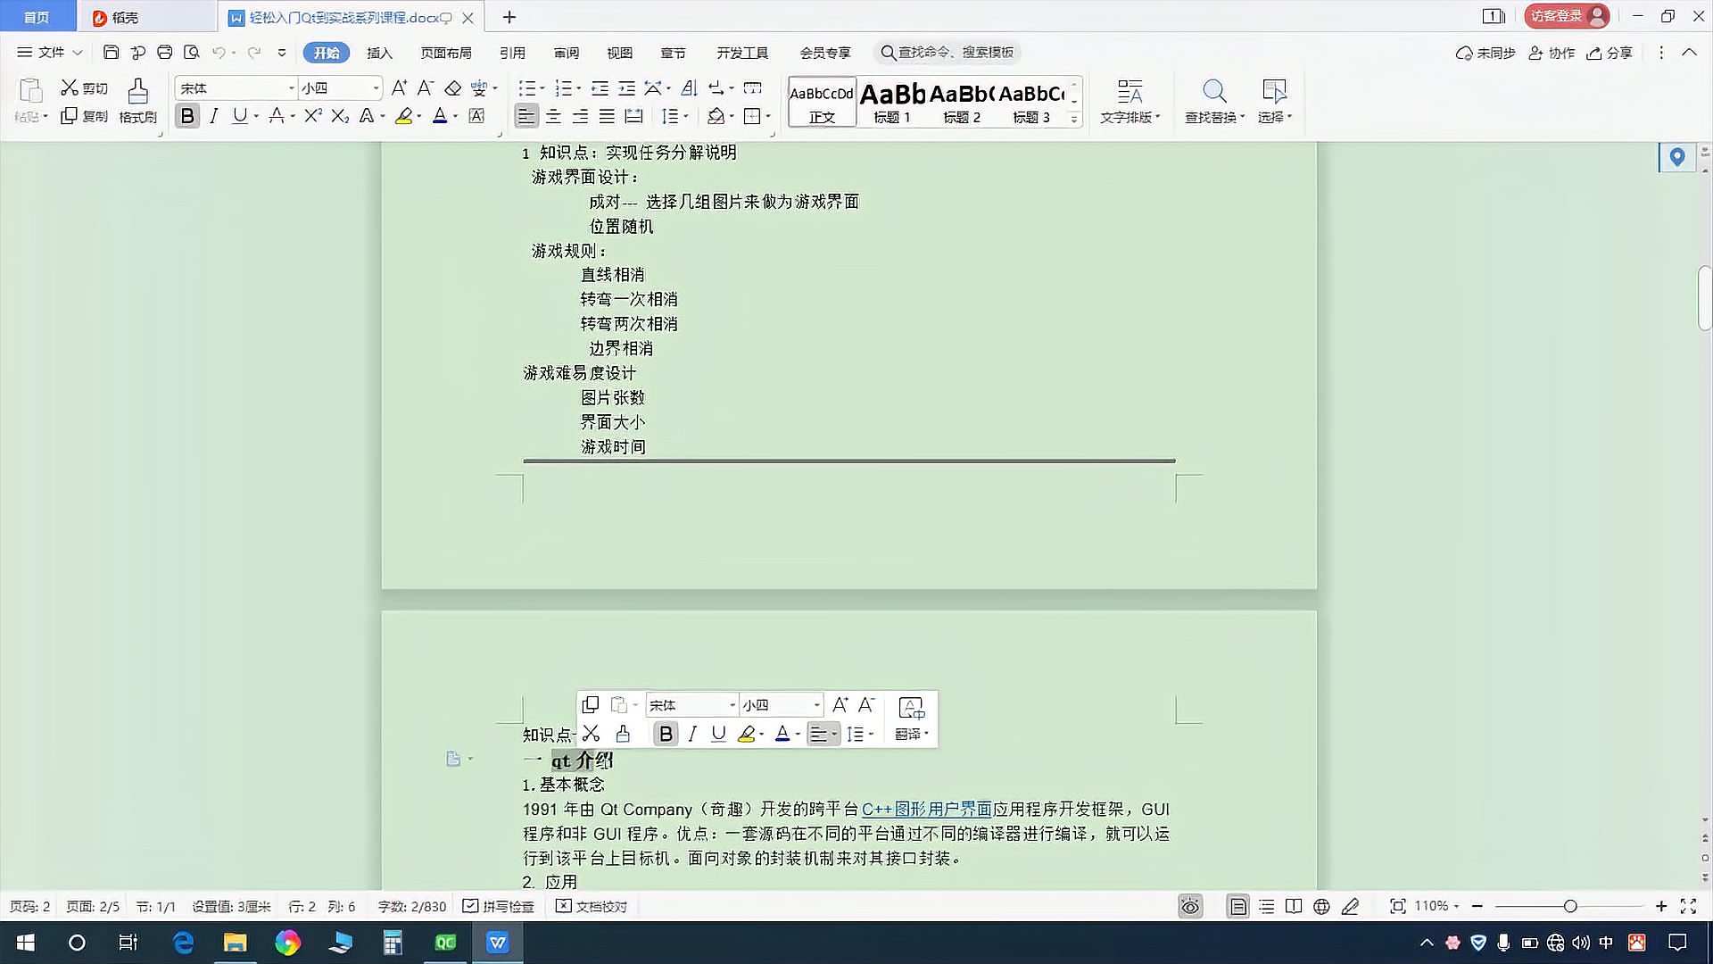Viewport: 1713px width, 964px height.
Task: Expand the 文件 menu arrow
Action: (78, 53)
